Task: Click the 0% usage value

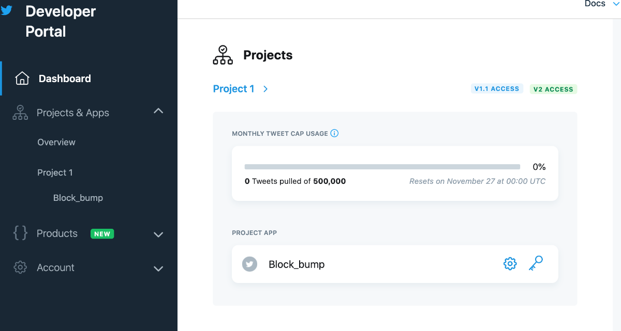Action: pos(539,167)
